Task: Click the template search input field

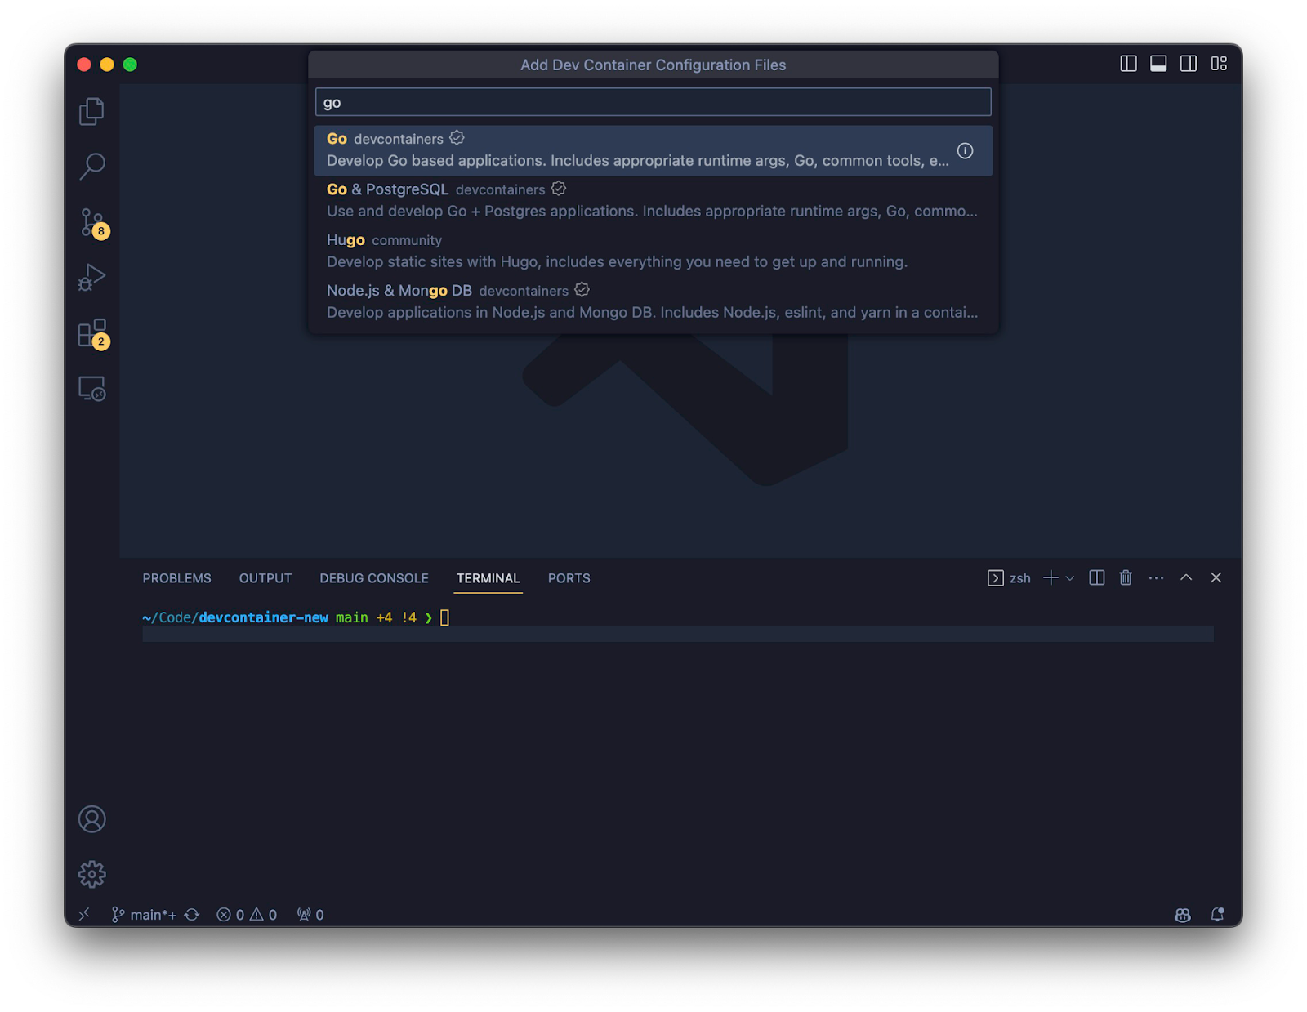Action: pos(653,102)
